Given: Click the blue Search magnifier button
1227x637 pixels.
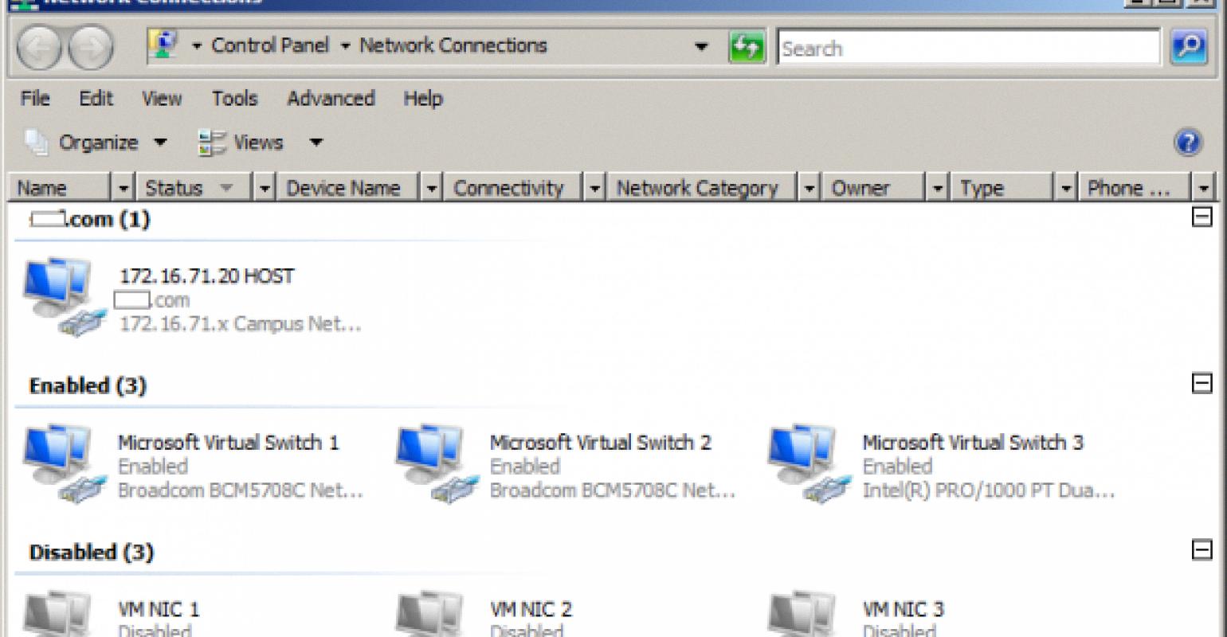Looking at the screenshot, I should coord(1189,48).
